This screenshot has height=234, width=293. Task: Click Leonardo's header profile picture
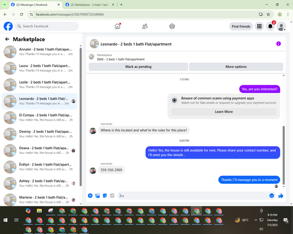pyautogui.click(x=94, y=44)
